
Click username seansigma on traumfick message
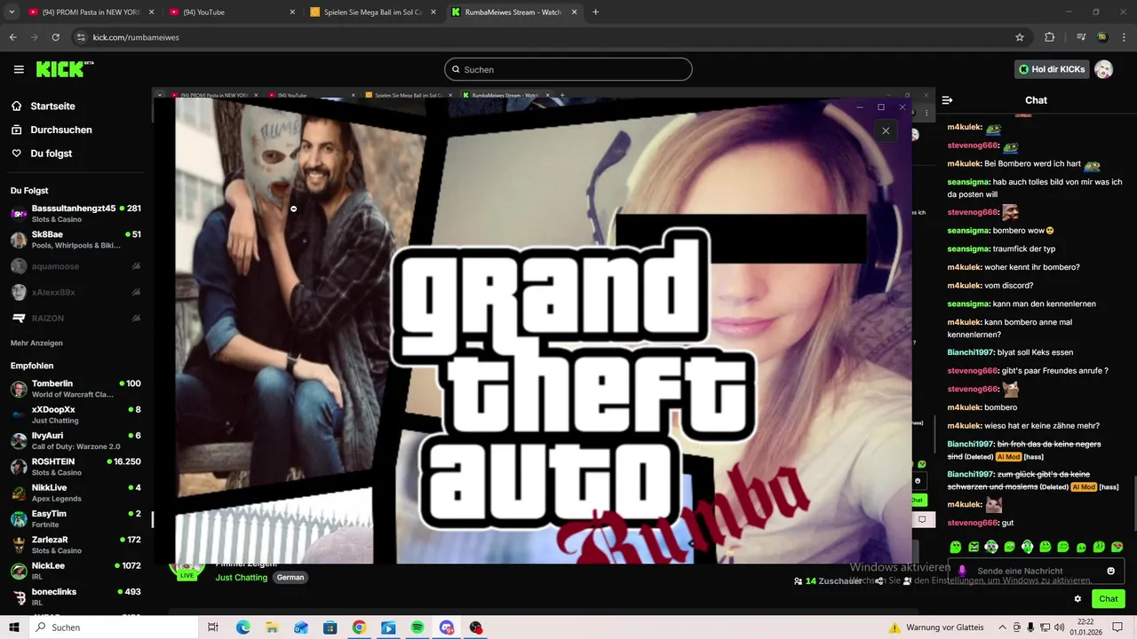(968, 249)
